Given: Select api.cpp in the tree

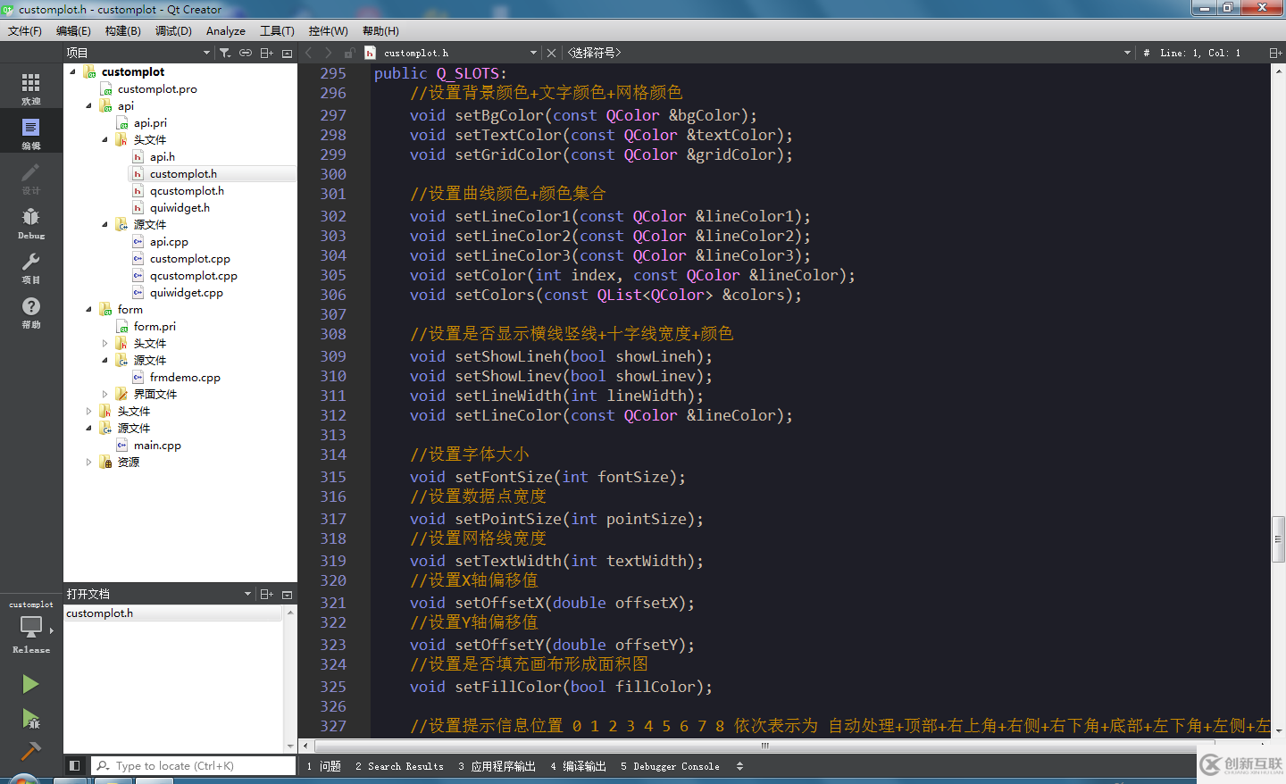Looking at the screenshot, I should click(x=169, y=241).
